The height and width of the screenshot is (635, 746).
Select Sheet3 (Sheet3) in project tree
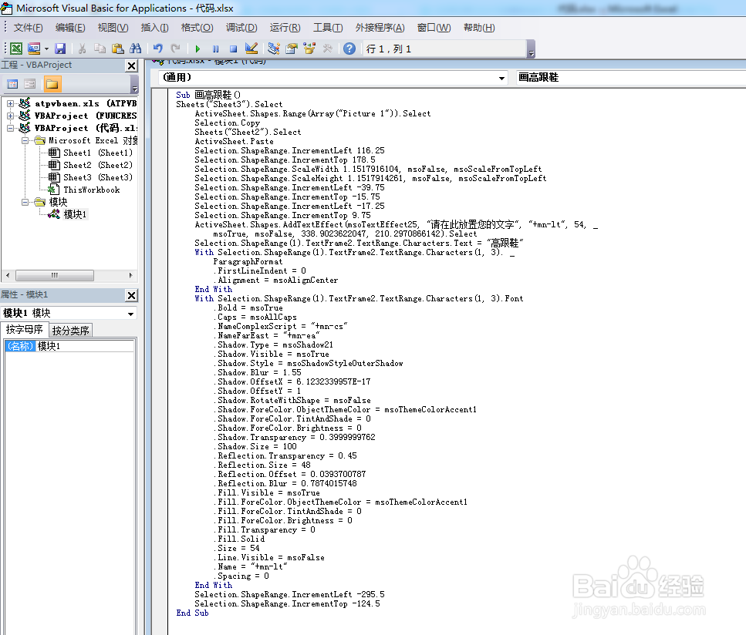pos(97,177)
